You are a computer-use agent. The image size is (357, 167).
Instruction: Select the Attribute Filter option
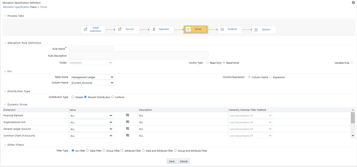pos(122,150)
